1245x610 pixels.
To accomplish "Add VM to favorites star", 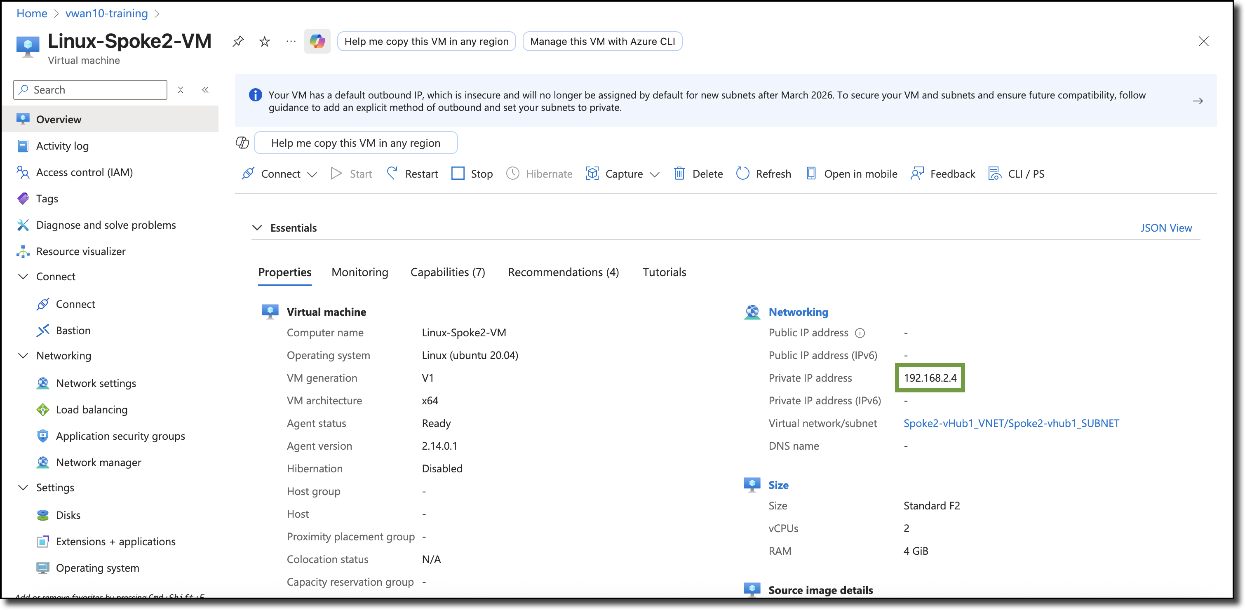I will tap(264, 42).
